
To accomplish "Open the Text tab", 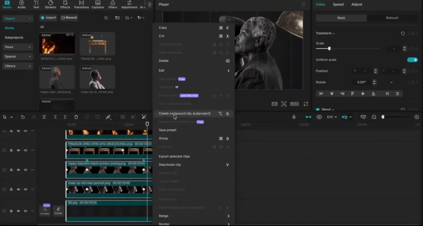I will tap(36, 5).
